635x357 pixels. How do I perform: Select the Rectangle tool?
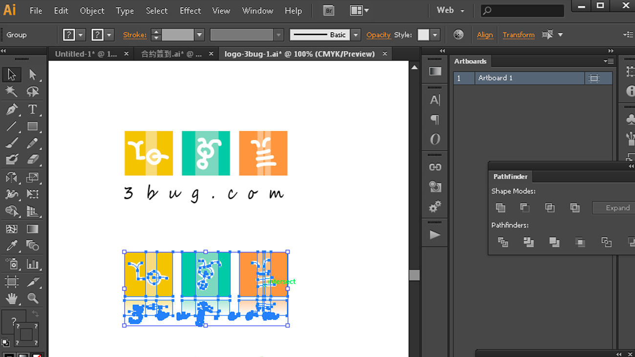click(33, 126)
